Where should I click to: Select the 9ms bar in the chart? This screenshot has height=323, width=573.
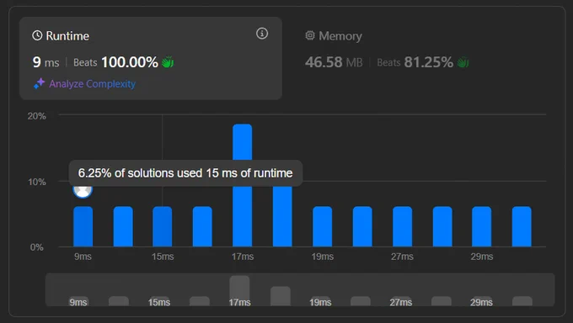pos(83,226)
